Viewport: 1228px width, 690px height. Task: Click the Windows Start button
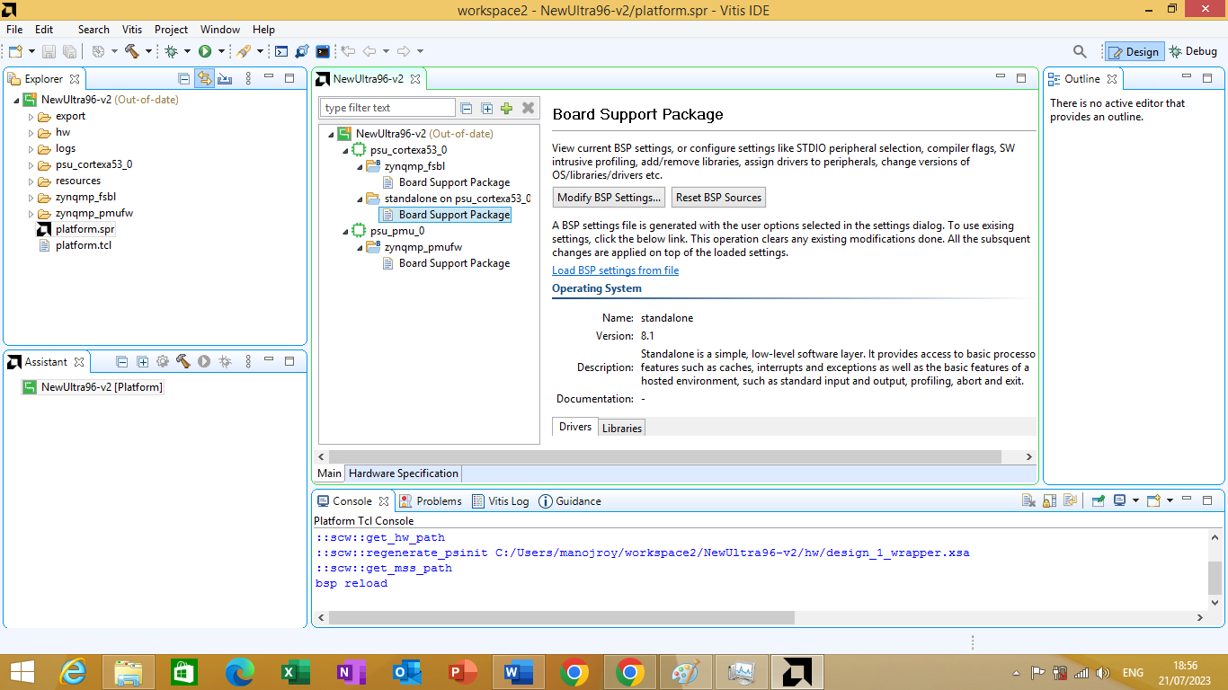coord(22,672)
